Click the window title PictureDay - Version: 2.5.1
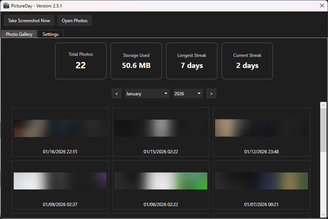 (x=36, y=6)
